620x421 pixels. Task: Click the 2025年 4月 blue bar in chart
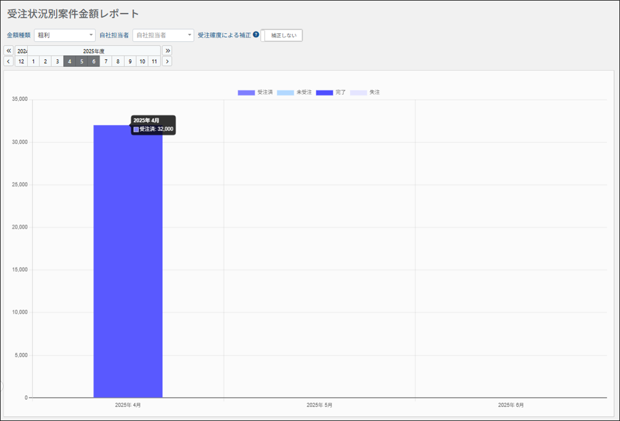tap(128, 261)
